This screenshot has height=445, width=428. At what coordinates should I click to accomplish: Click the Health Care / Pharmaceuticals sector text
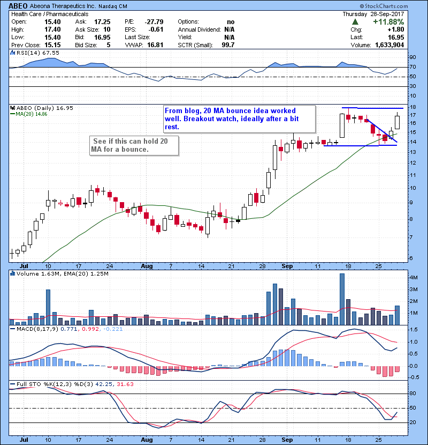[50, 14]
